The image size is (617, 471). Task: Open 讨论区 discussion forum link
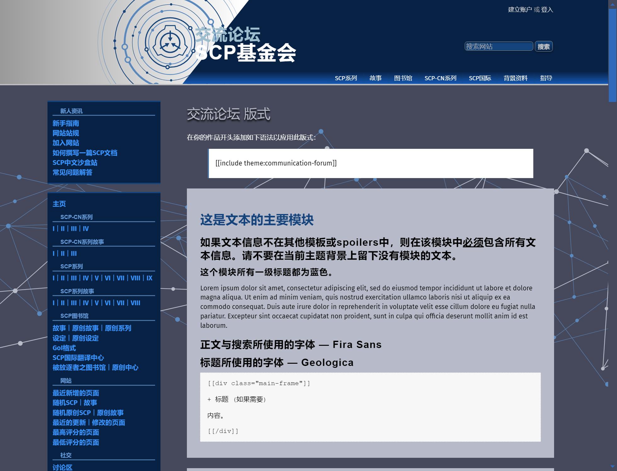pyautogui.click(x=62, y=468)
